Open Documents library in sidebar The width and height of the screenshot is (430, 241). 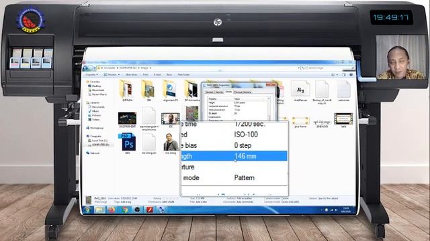click(97, 107)
